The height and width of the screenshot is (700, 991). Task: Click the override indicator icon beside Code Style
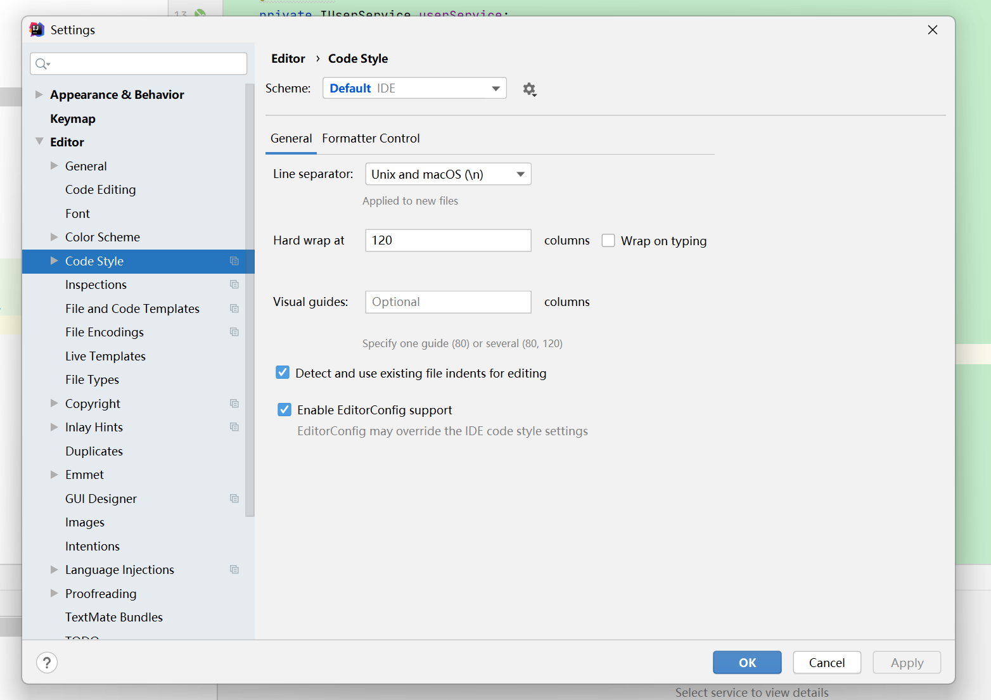[x=234, y=261]
